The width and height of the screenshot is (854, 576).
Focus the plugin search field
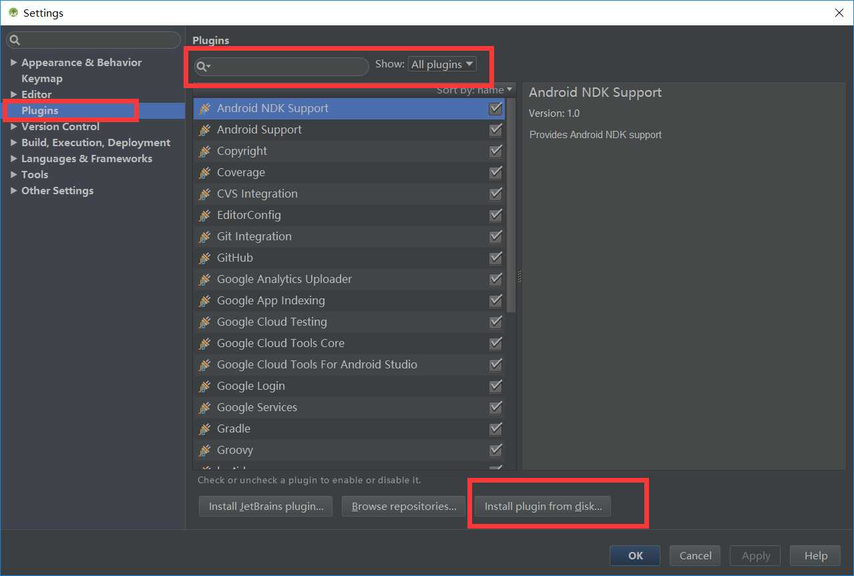[281, 66]
